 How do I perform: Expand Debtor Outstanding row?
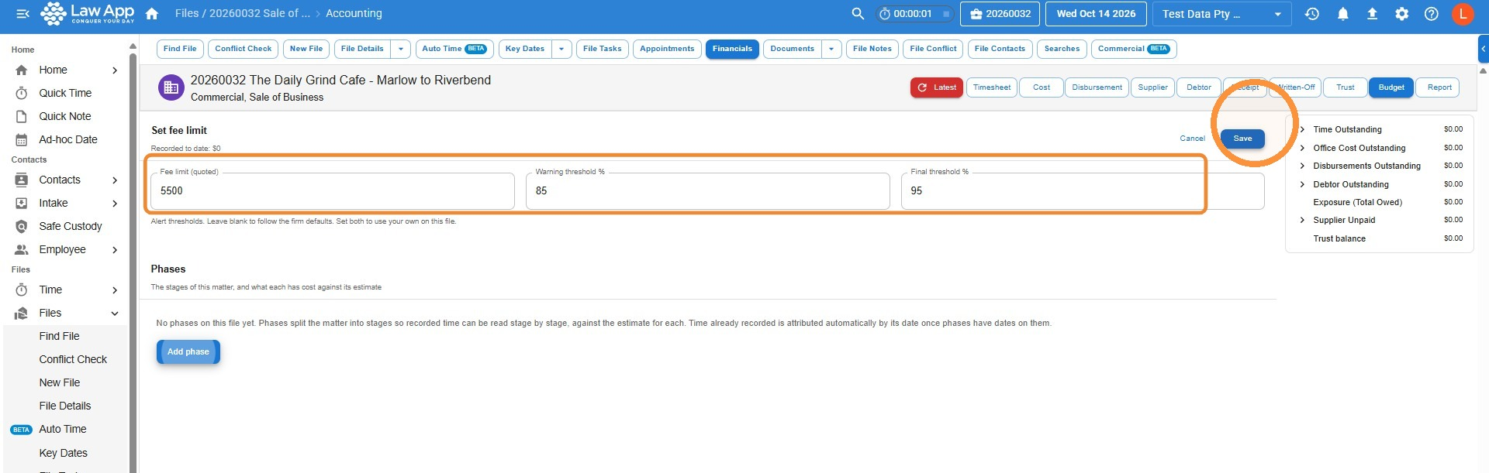pos(1302,184)
